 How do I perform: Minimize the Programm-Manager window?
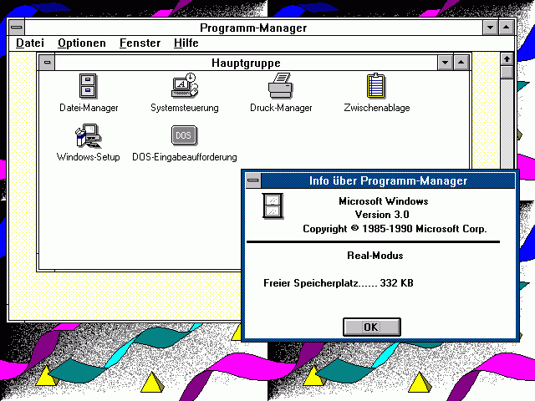coord(491,28)
